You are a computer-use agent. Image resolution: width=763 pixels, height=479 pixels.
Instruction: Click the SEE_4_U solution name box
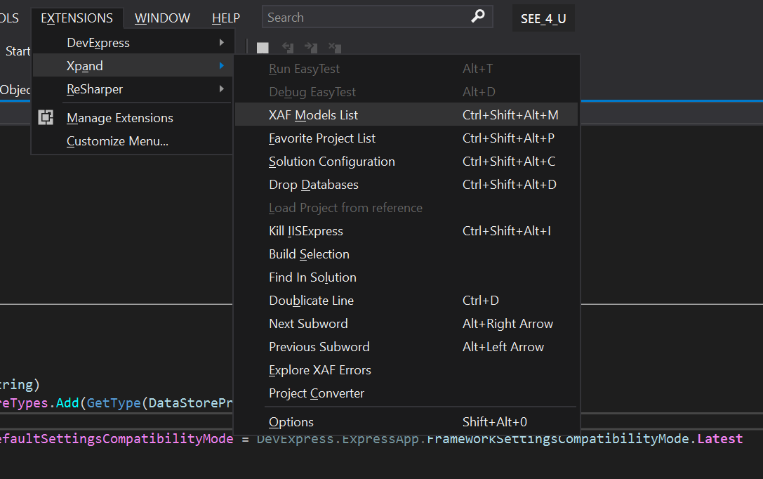(543, 18)
